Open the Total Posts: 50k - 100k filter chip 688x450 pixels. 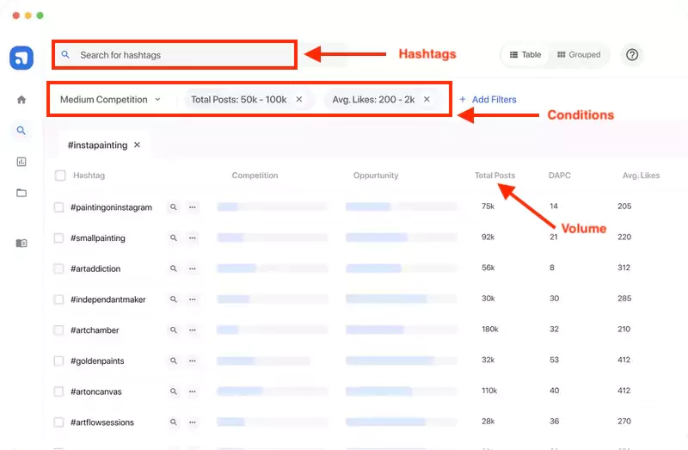(249, 100)
